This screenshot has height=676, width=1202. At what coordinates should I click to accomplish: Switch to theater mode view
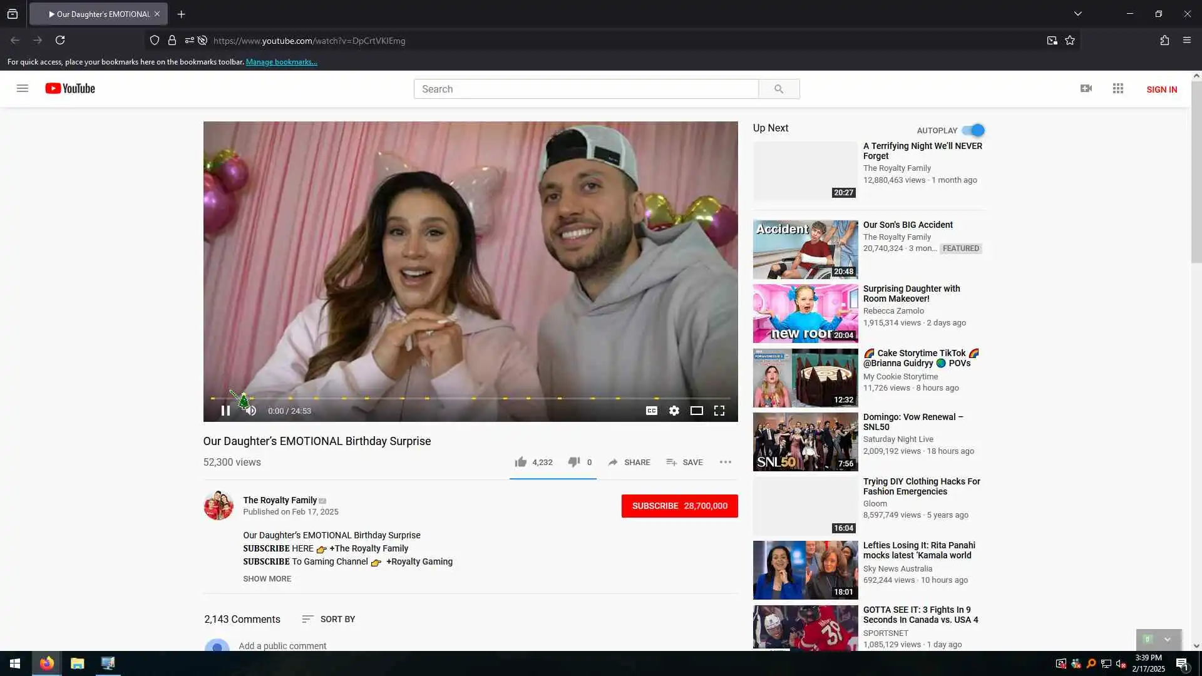click(696, 411)
